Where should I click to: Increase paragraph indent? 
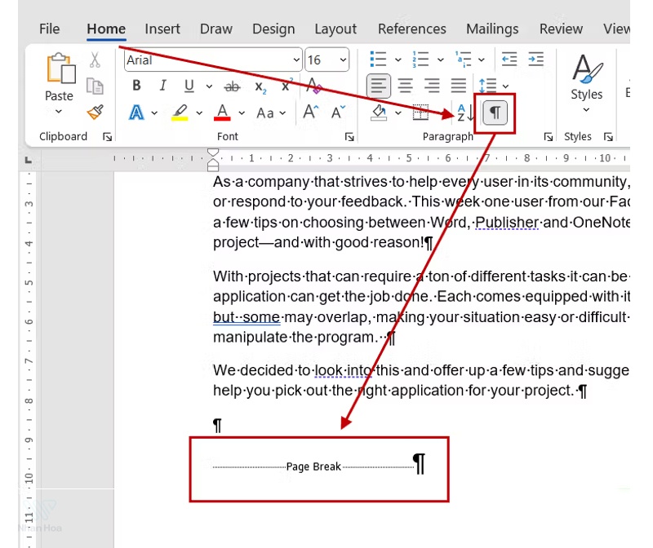click(x=536, y=59)
